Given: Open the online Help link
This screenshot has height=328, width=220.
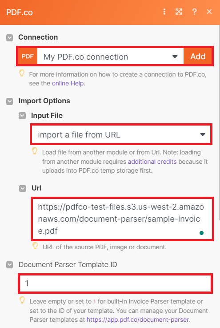Looking at the screenshot, I should coord(68,83).
